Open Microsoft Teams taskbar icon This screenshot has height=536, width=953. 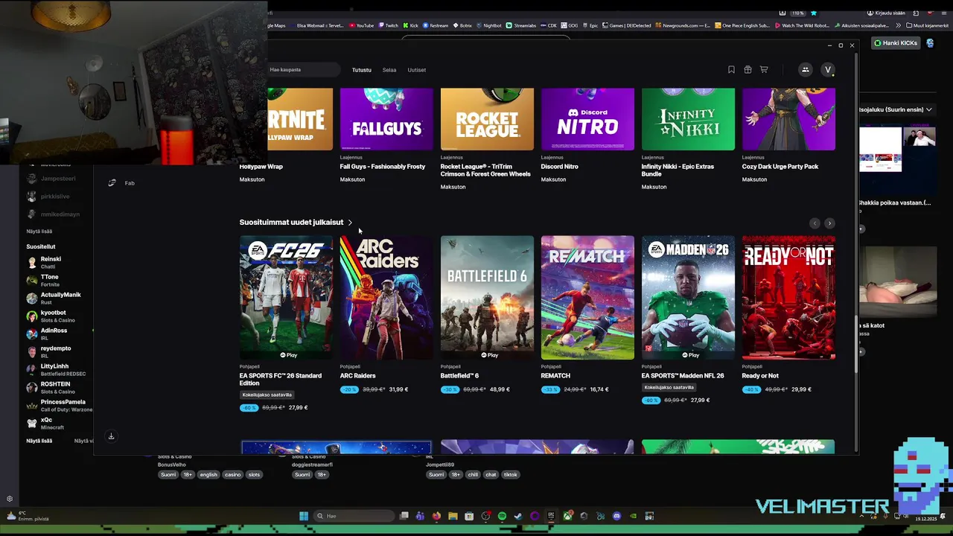point(420,516)
